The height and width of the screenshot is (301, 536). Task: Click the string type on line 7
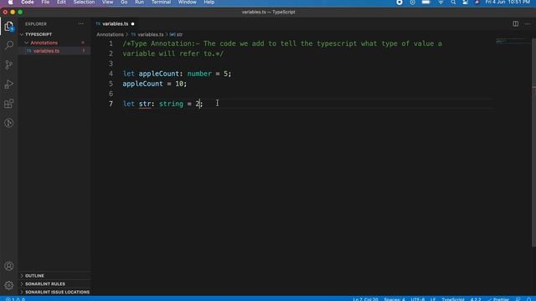click(x=171, y=104)
